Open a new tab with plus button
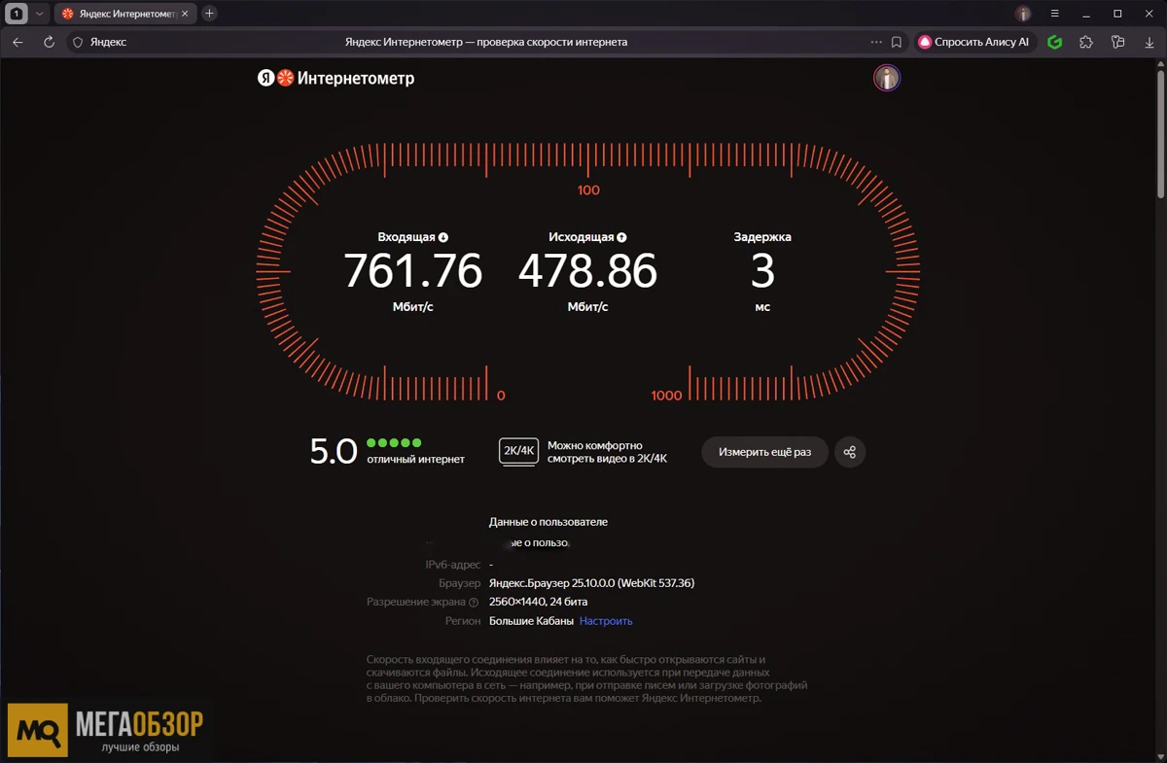 (209, 14)
